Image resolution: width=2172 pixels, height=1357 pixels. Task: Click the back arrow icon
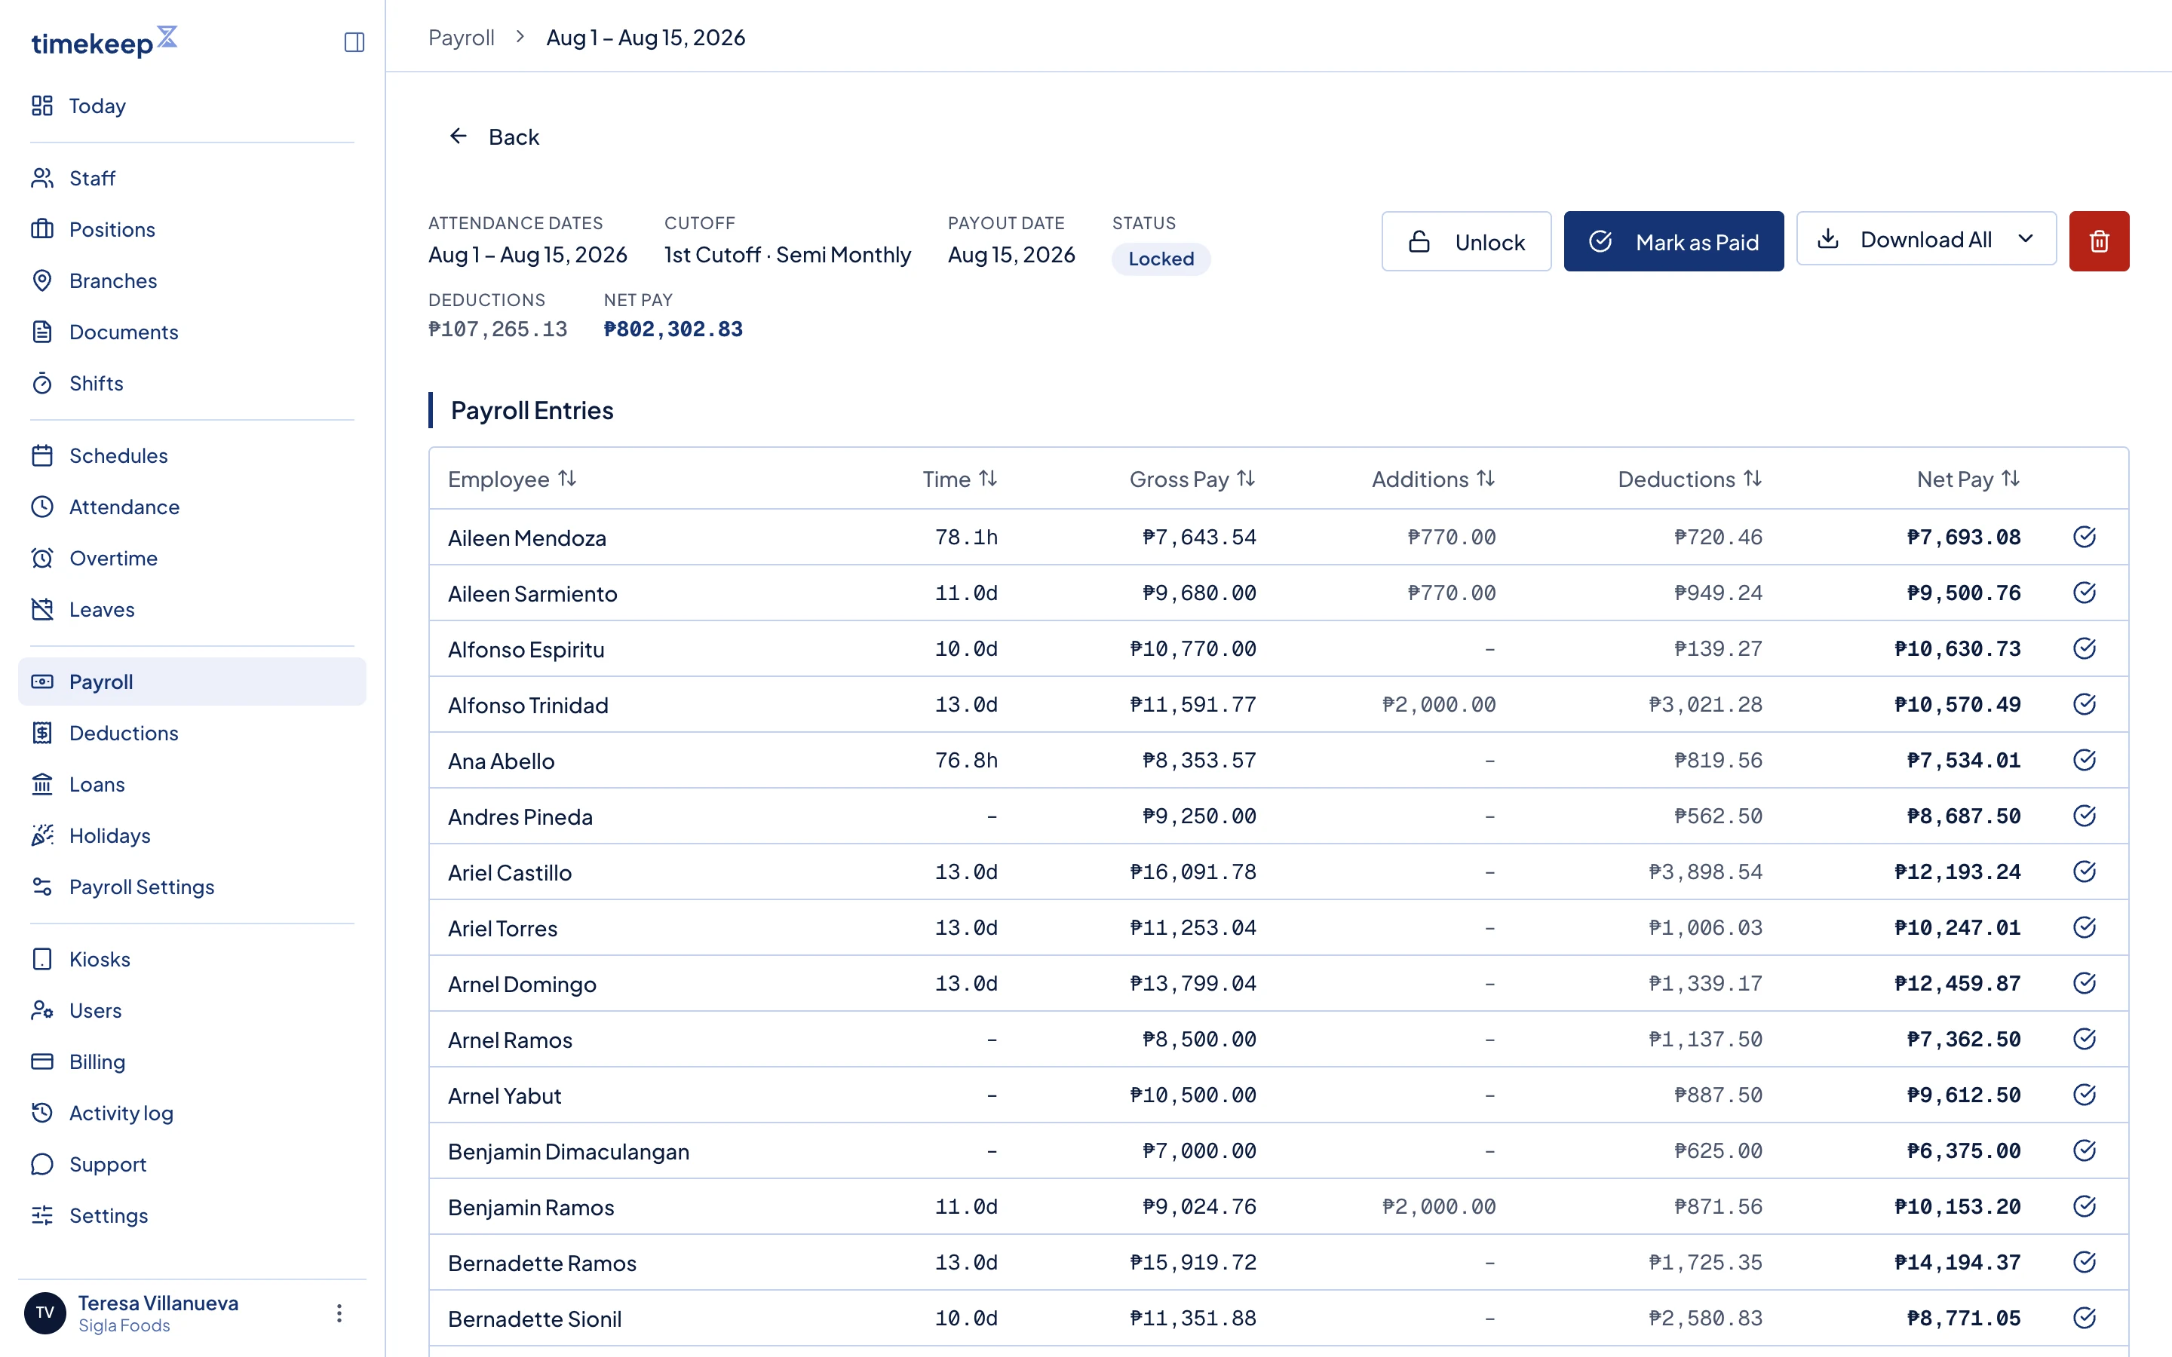[x=458, y=136]
